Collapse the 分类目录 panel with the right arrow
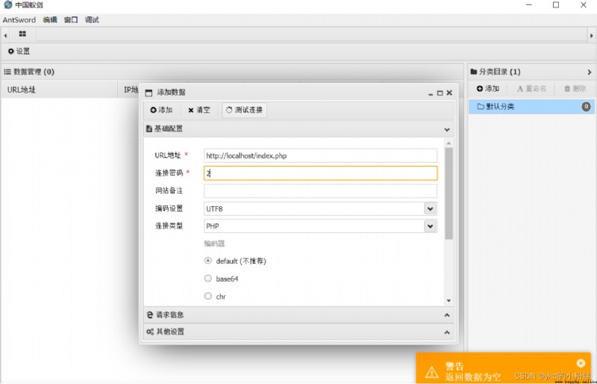This screenshot has width=597, height=384. (x=590, y=72)
